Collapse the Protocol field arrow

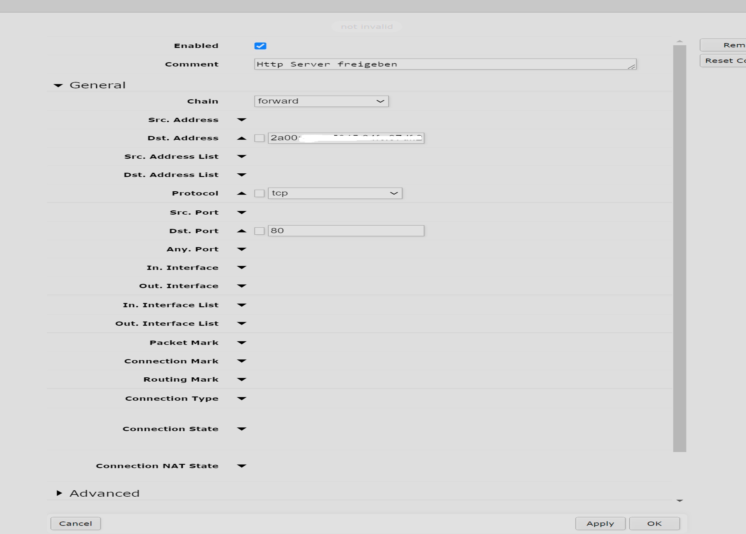tap(241, 193)
